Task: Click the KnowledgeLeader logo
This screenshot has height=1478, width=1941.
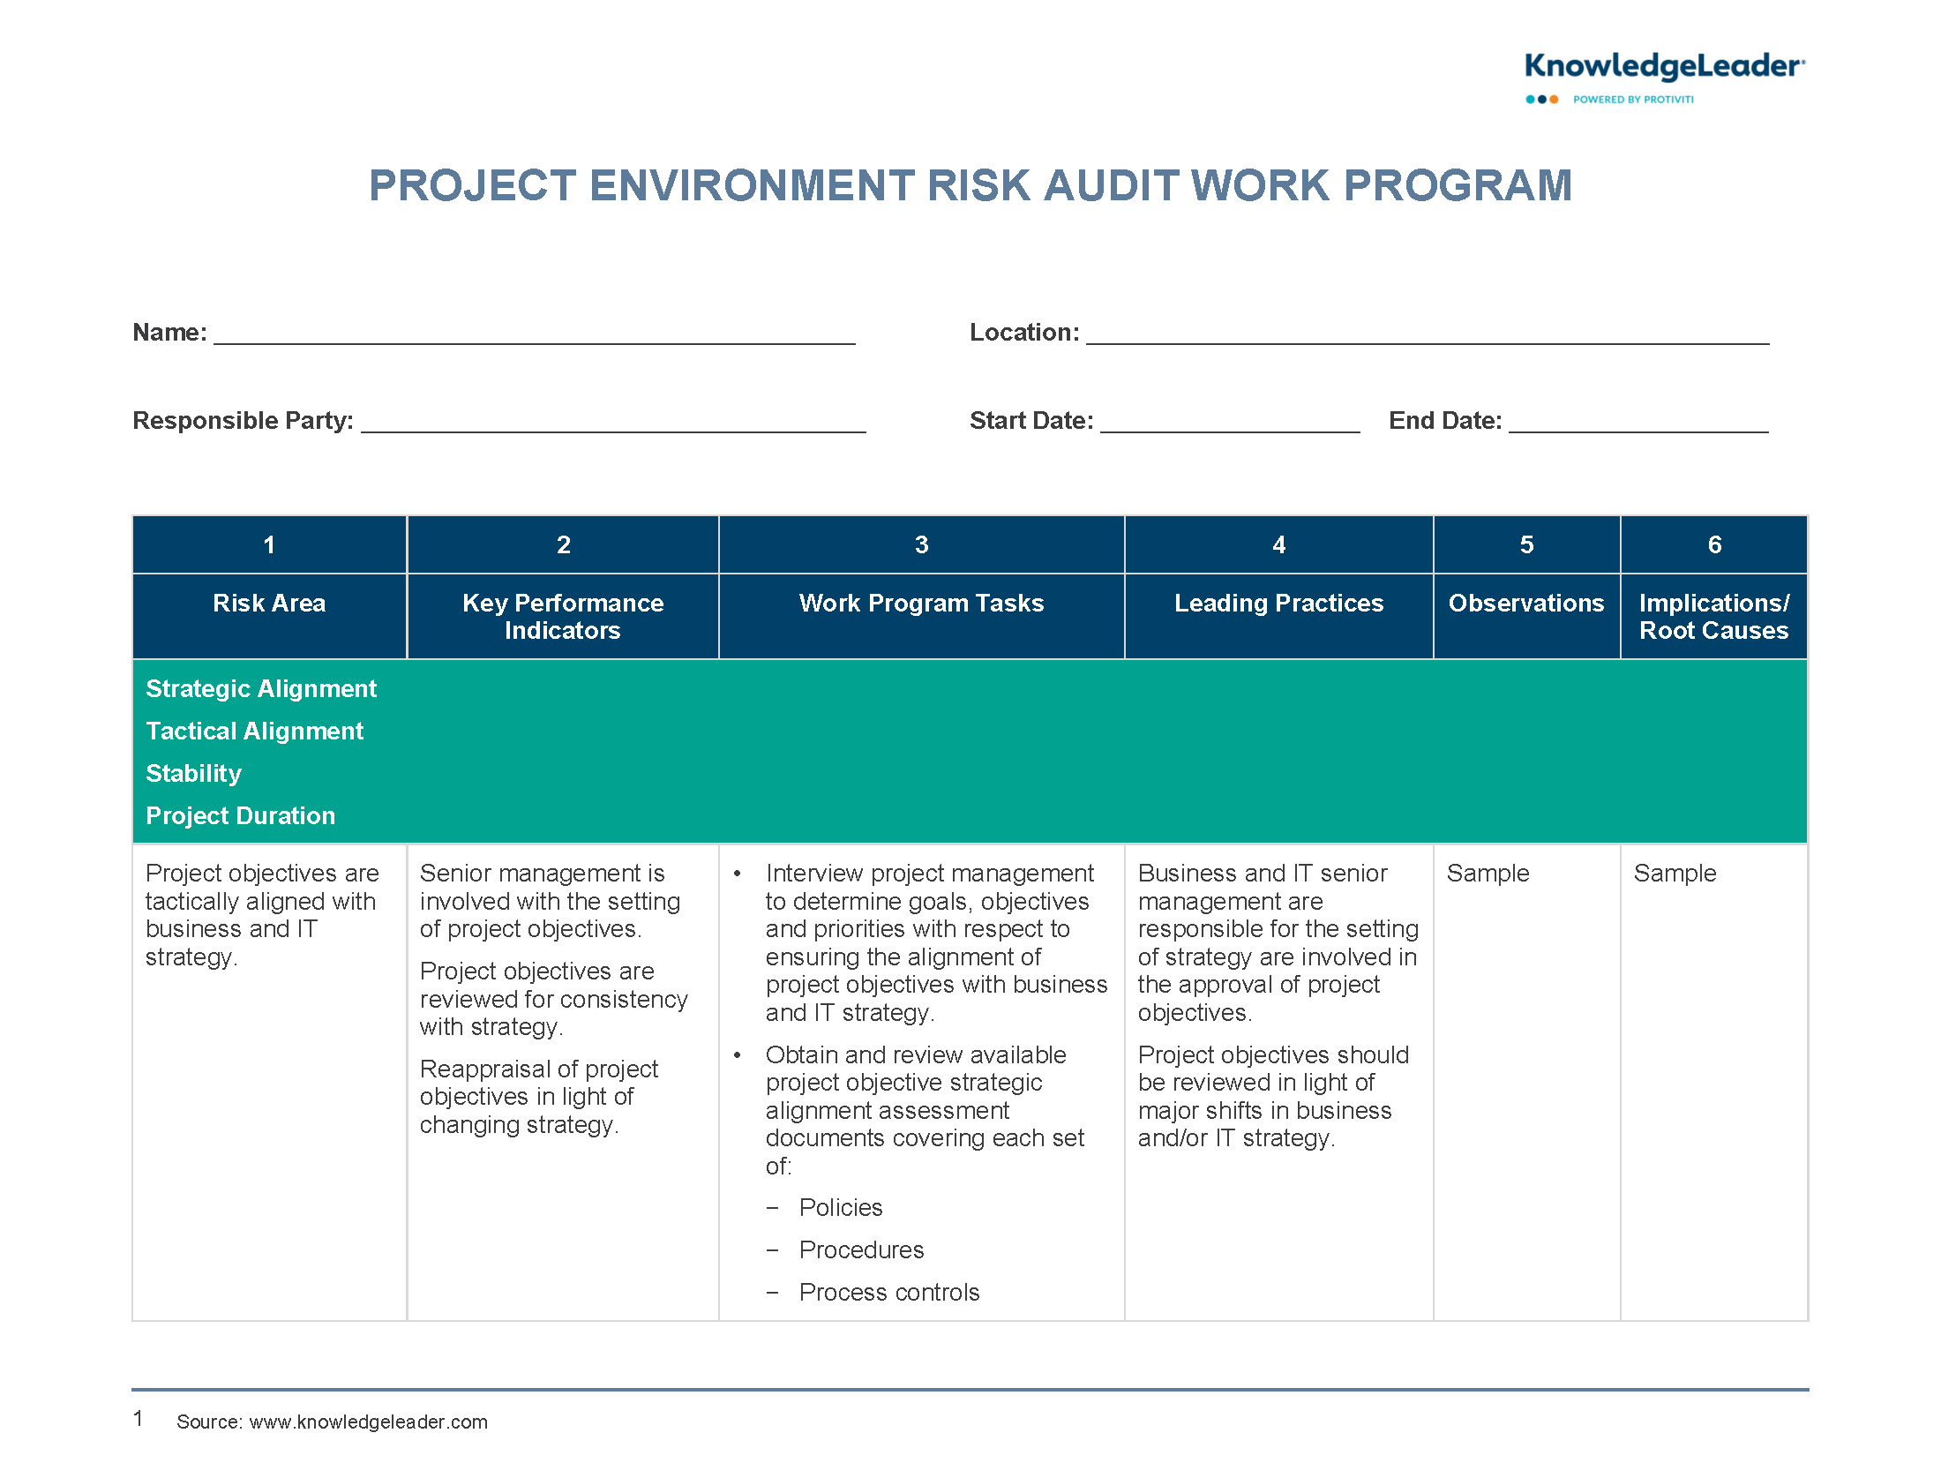Action: pyautogui.click(x=1663, y=66)
